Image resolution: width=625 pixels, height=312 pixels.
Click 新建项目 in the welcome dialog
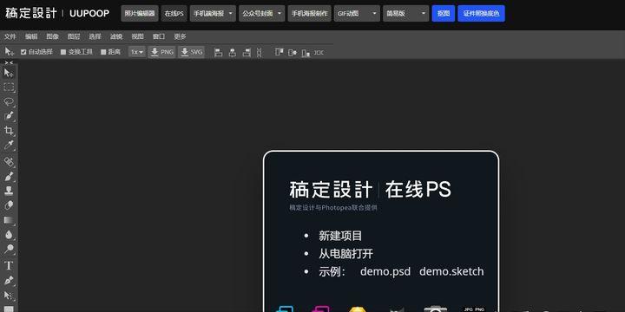click(x=340, y=236)
